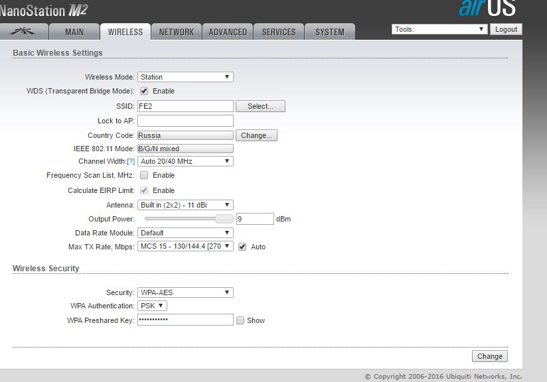The height and width of the screenshot is (382, 547).
Task: Open the SERVICES tab
Action: [279, 32]
